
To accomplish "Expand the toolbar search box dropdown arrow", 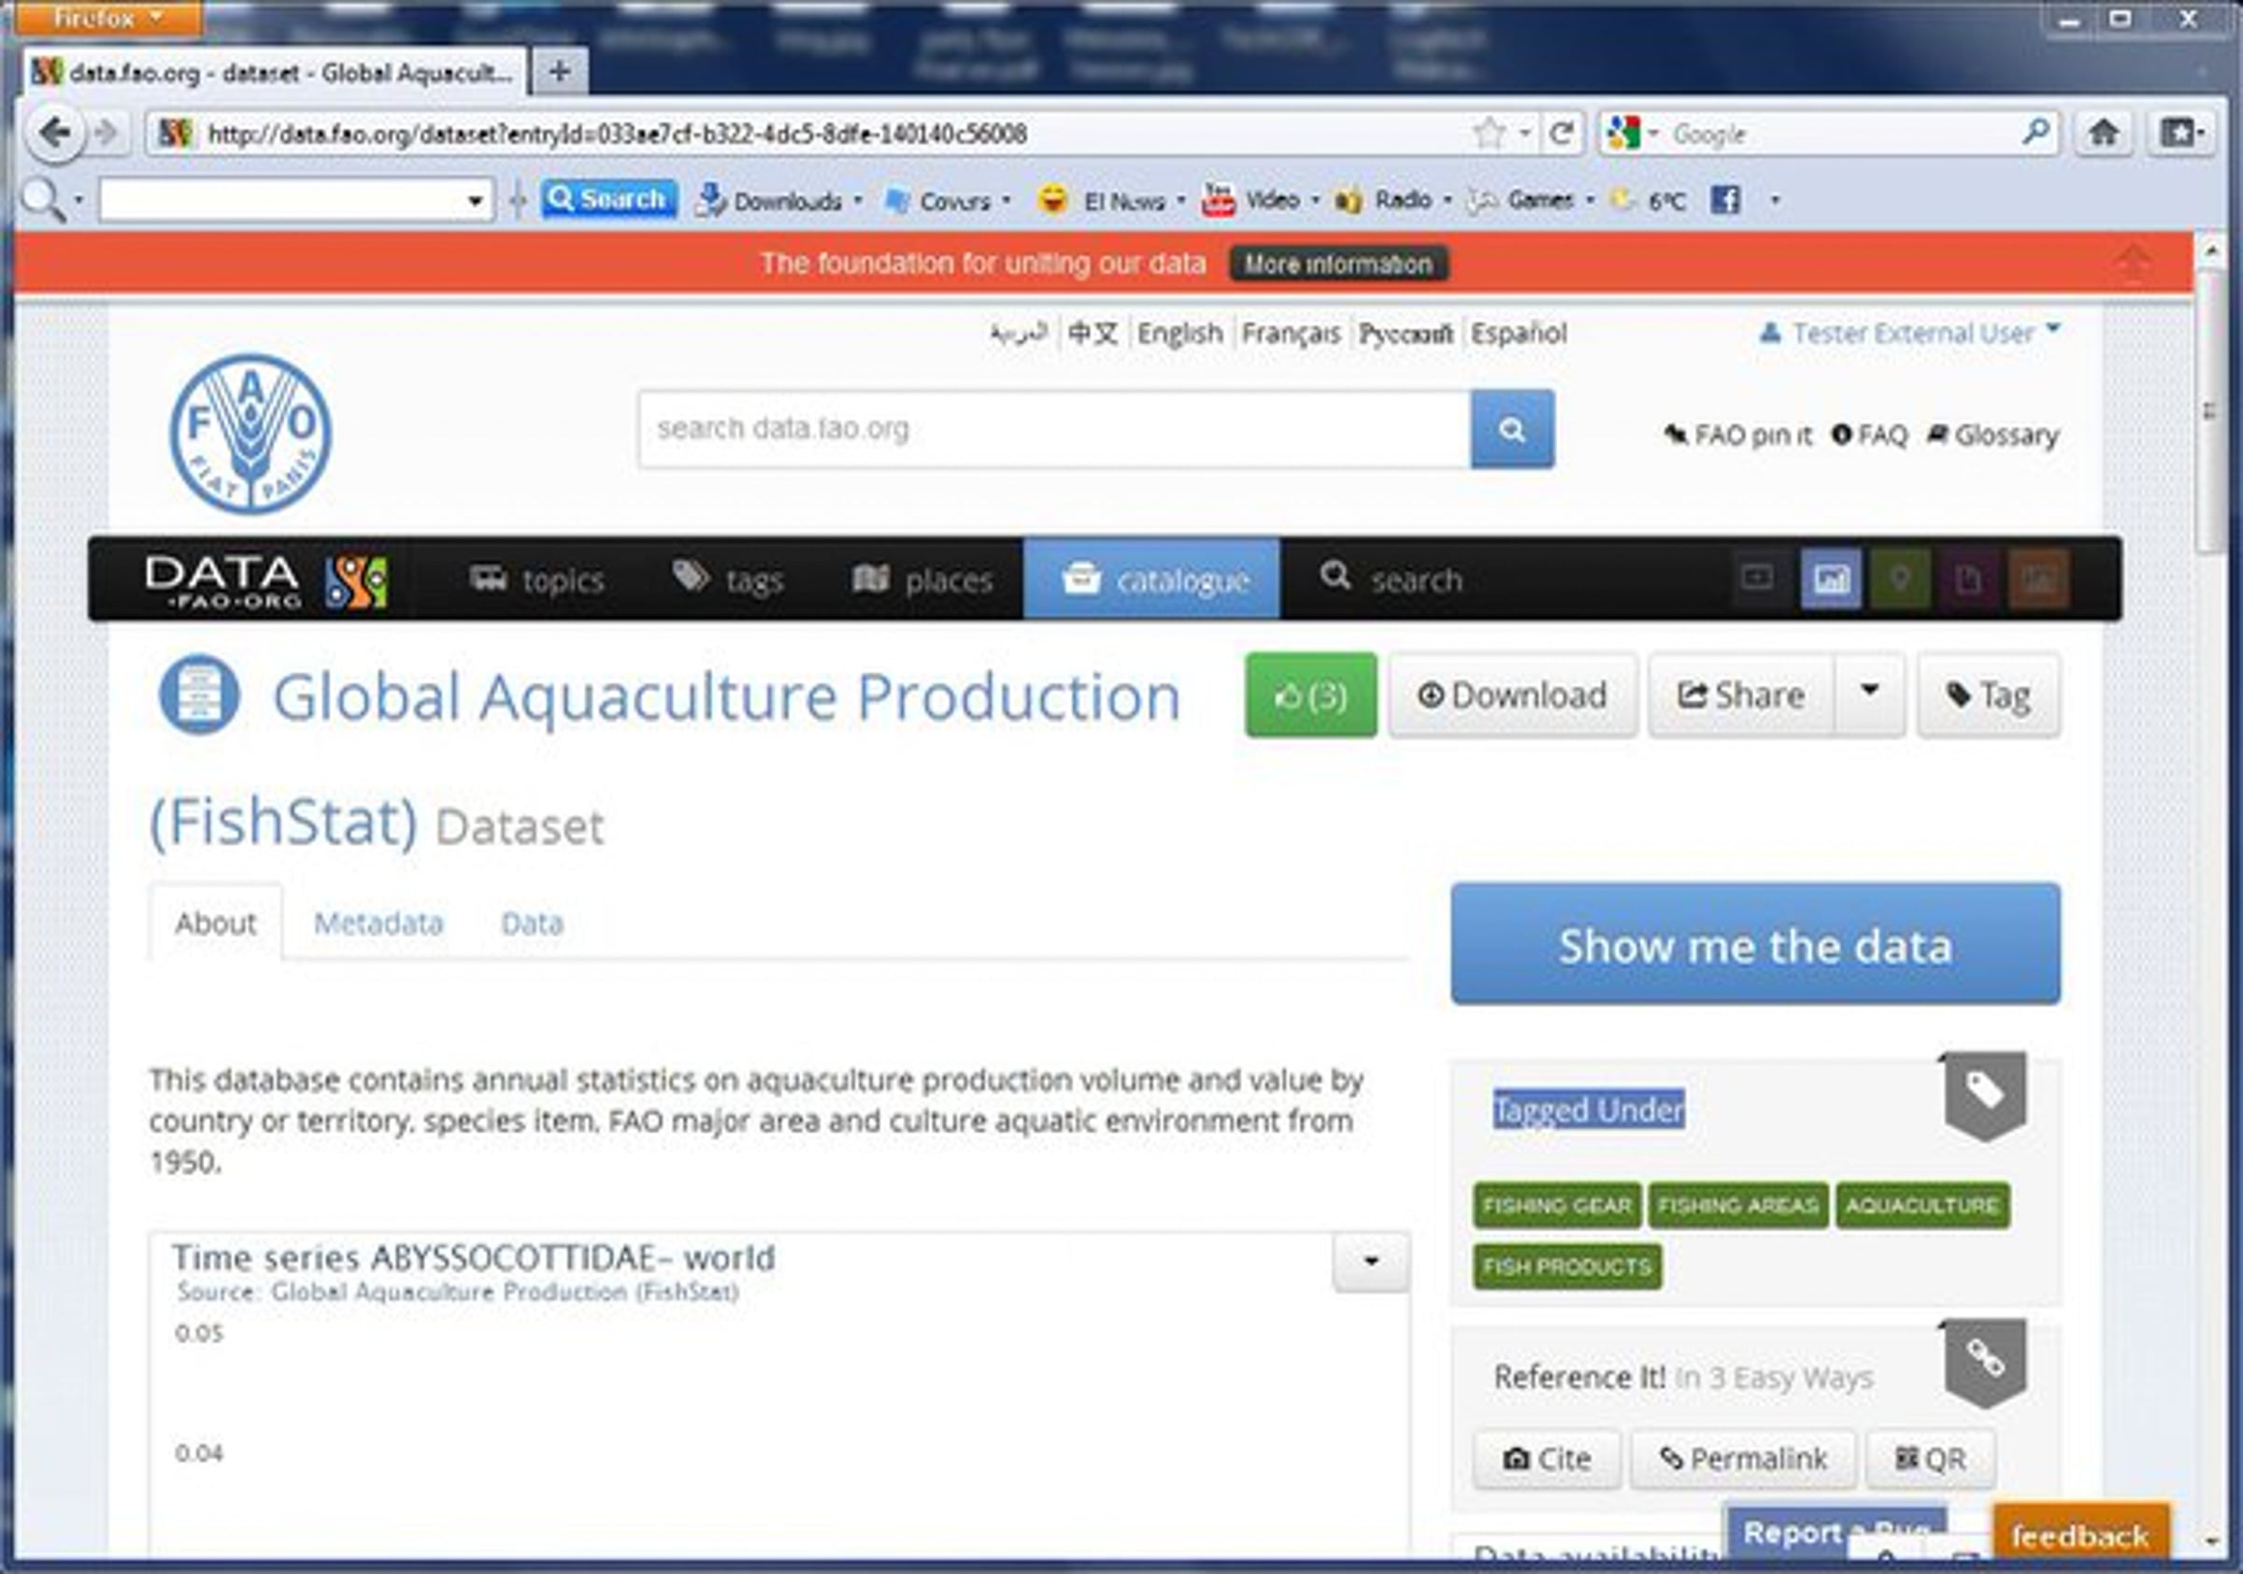I will 475,201.
